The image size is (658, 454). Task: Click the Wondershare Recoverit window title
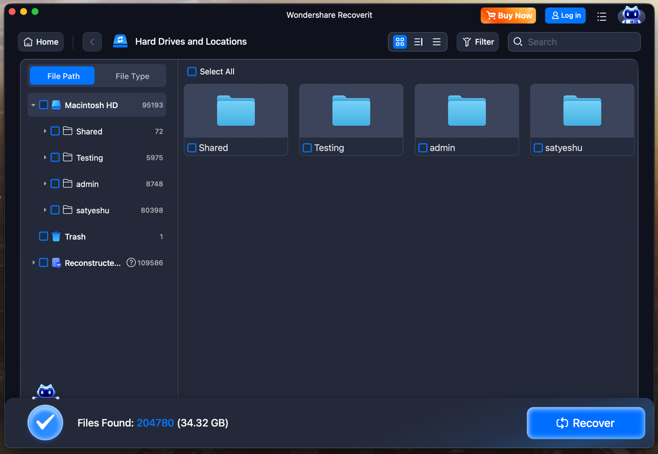pyautogui.click(x=329, y=15)
